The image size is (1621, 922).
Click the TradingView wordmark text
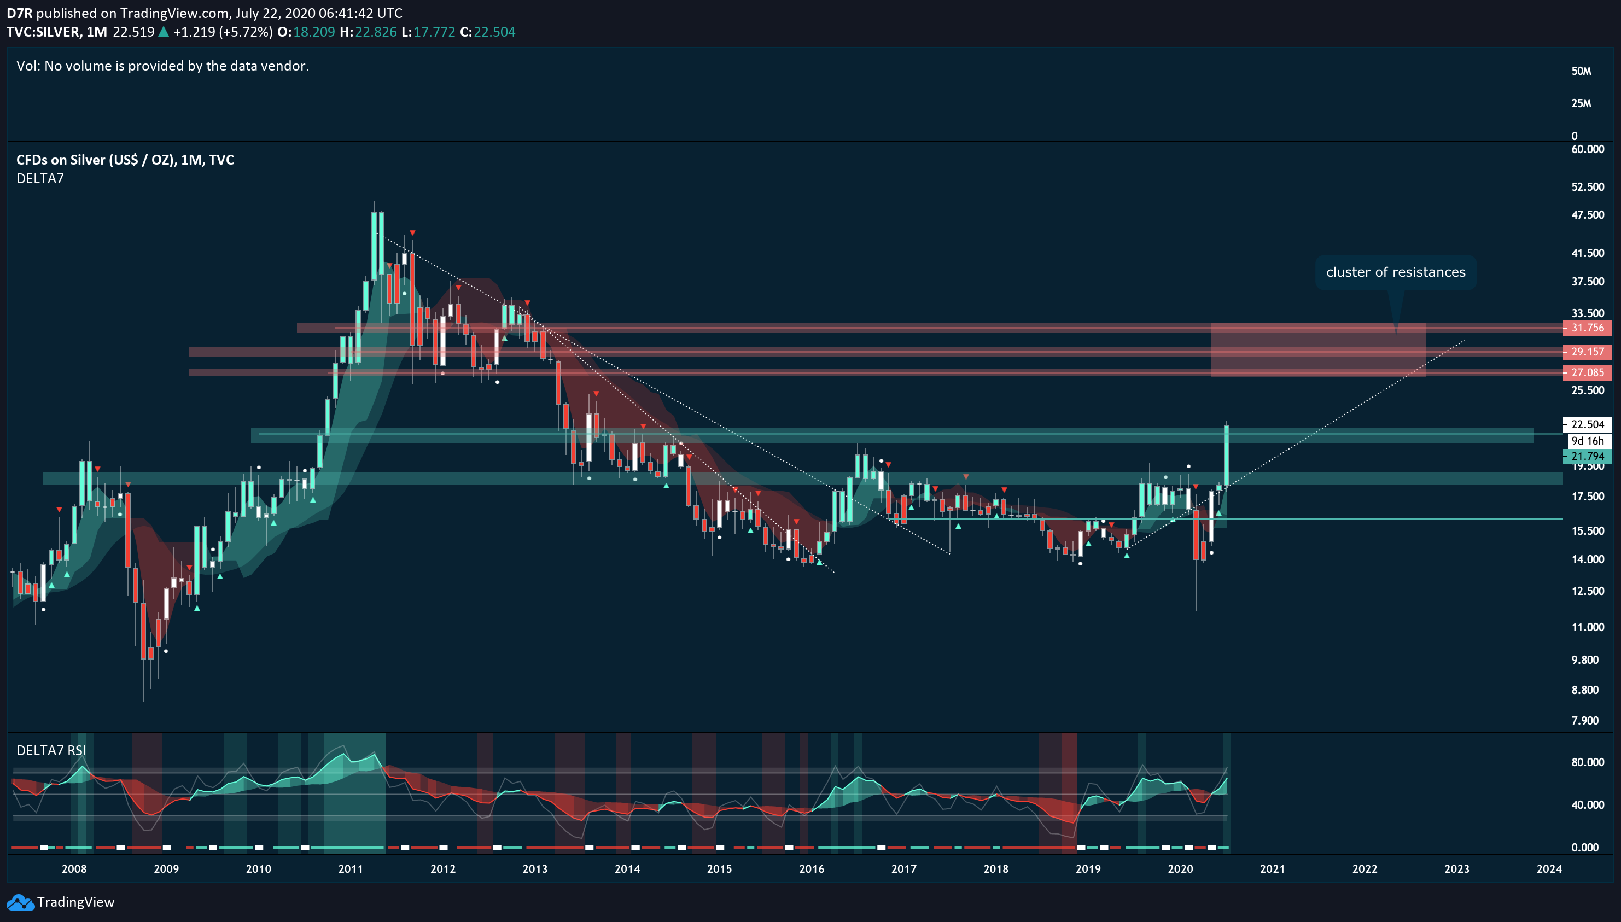pos(75,902)
